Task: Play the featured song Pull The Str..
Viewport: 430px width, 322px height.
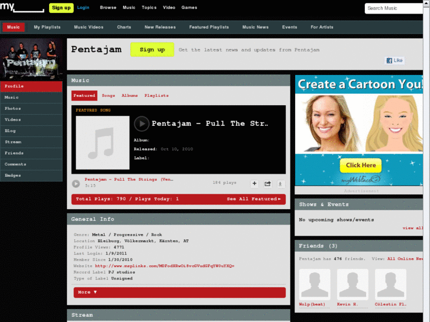Action: tap(141, 123)
